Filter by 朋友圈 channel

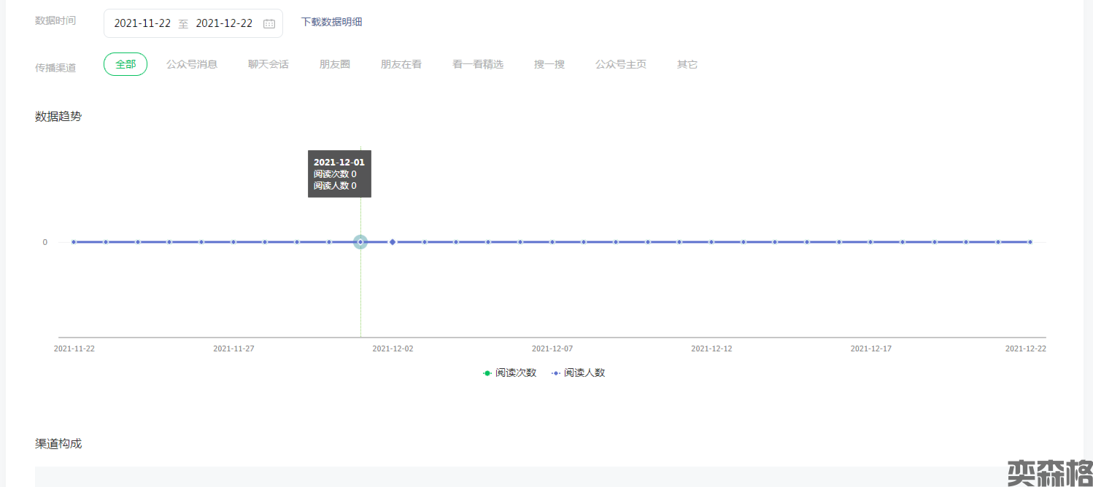[x=335, y=64]
